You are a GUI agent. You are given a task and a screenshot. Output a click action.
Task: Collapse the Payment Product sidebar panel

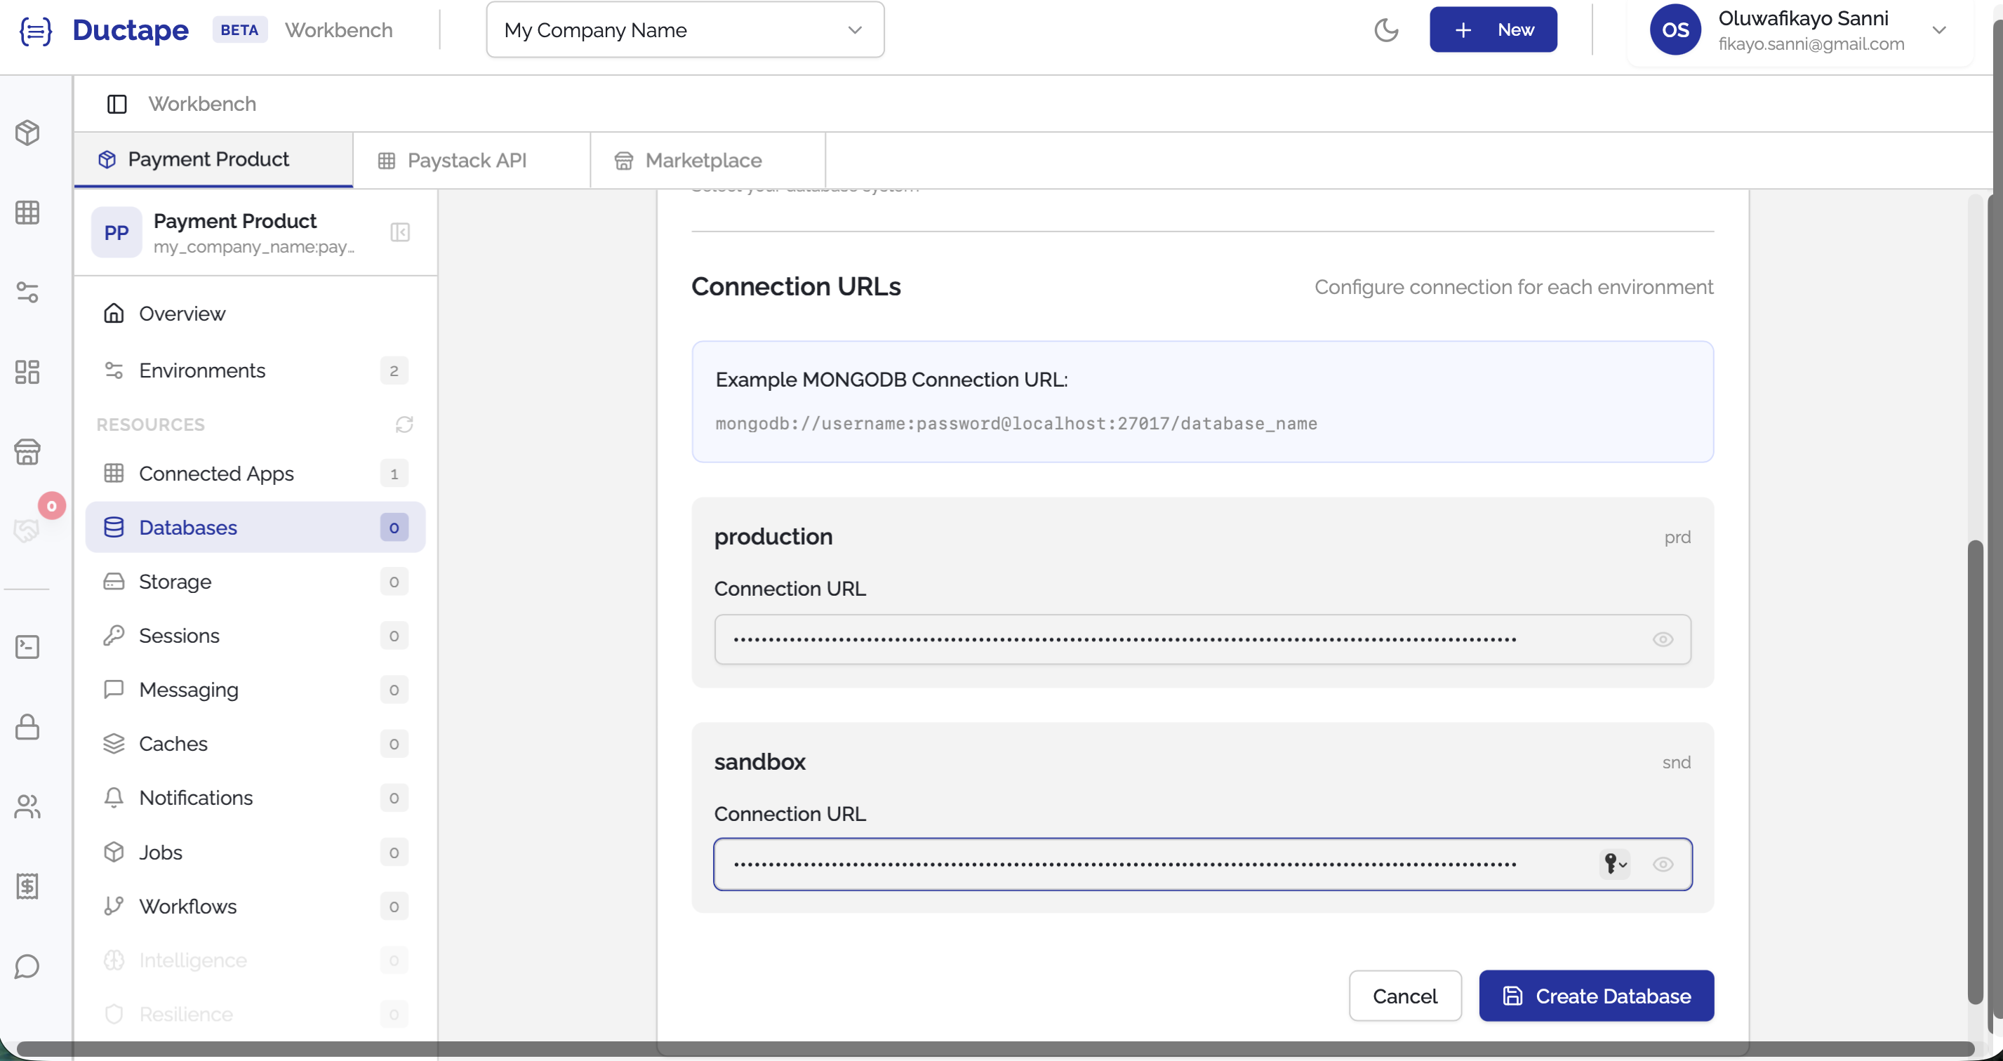tap(399, 232)
